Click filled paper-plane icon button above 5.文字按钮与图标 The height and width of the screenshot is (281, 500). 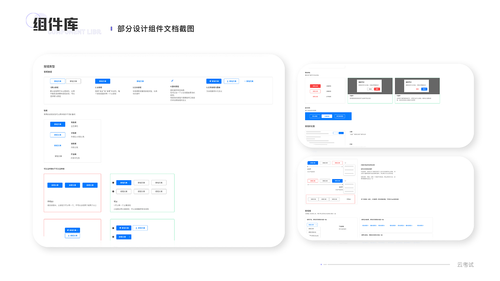click(214, 81)
